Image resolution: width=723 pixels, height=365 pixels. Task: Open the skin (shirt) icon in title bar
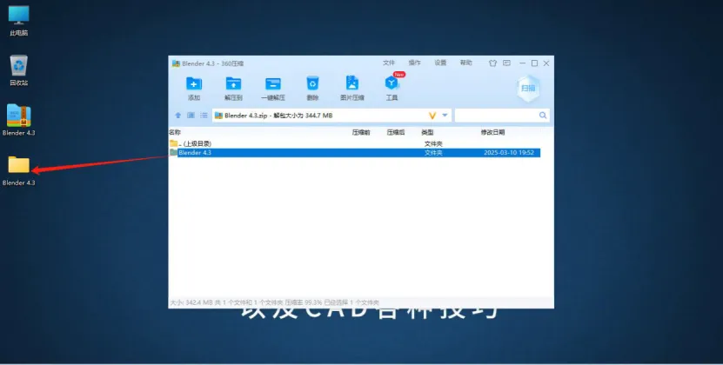(493, 63)
